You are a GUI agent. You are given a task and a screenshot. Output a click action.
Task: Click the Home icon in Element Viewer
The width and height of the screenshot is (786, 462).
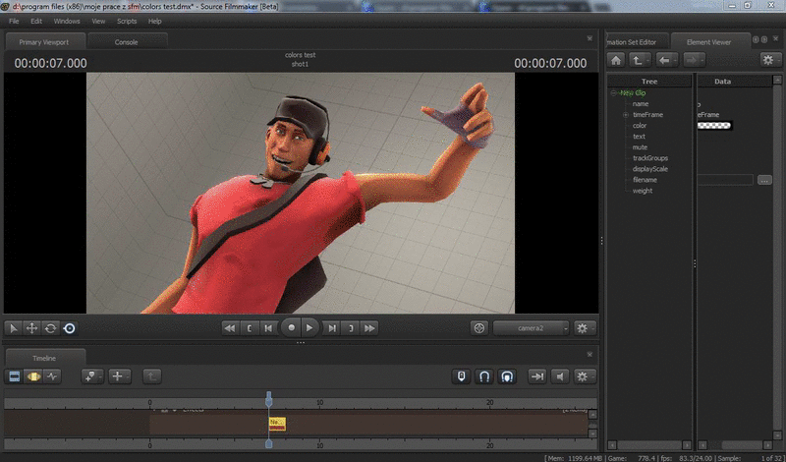tap(616, 60)
